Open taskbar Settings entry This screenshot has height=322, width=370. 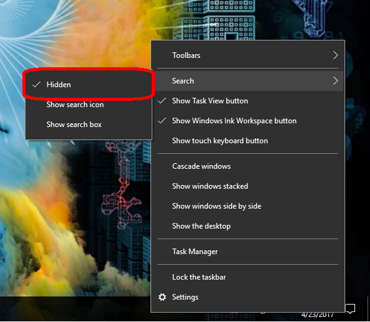coord(247,297)
